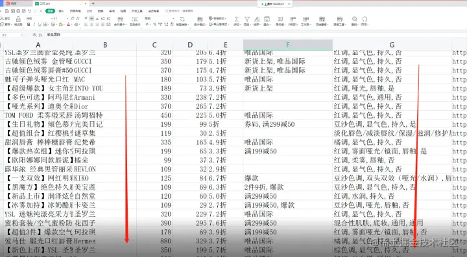Click the Find magnifier icon in ribbon
This screenshot has height=257, width=467.
coord(354,19)
